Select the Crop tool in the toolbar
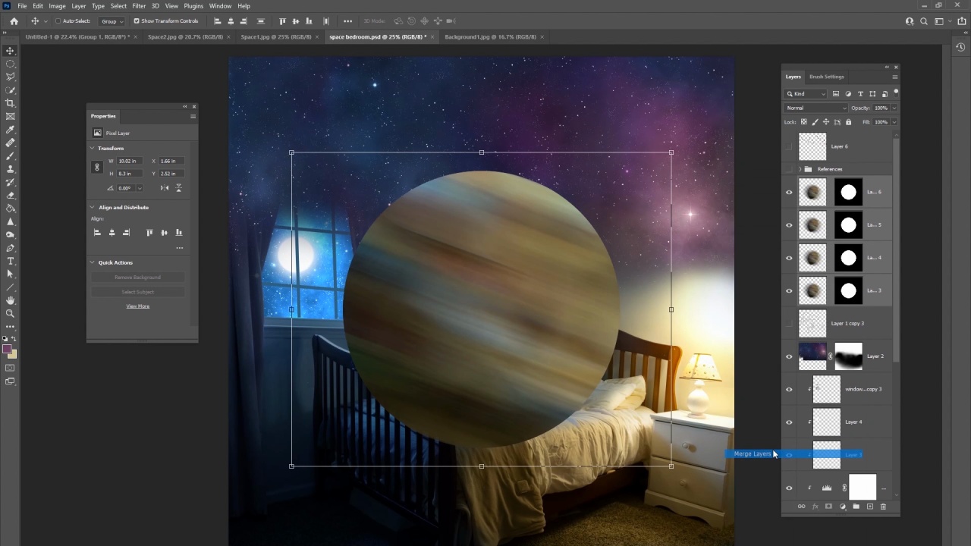This screenshot has width=971, height=546. tap(10, 103)
